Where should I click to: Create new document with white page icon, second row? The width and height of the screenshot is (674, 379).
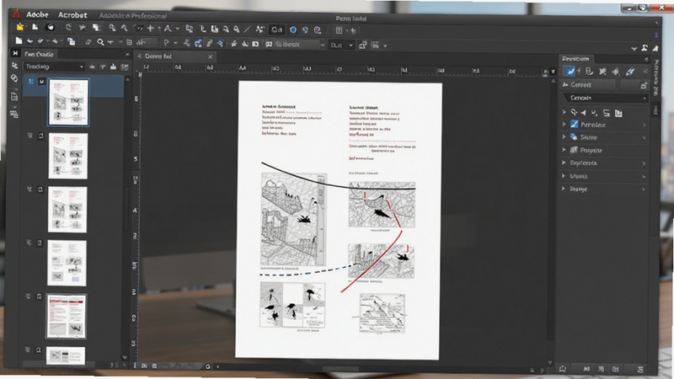coord(19,40)
